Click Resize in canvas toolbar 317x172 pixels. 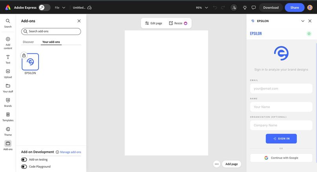(x=175, y=23)
